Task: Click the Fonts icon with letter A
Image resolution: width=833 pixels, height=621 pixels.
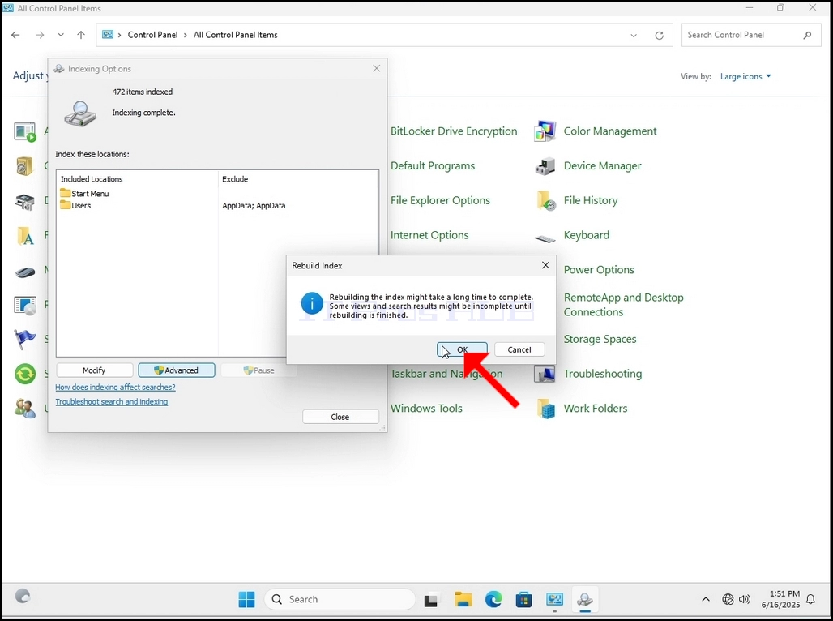Action: (25, 236)
